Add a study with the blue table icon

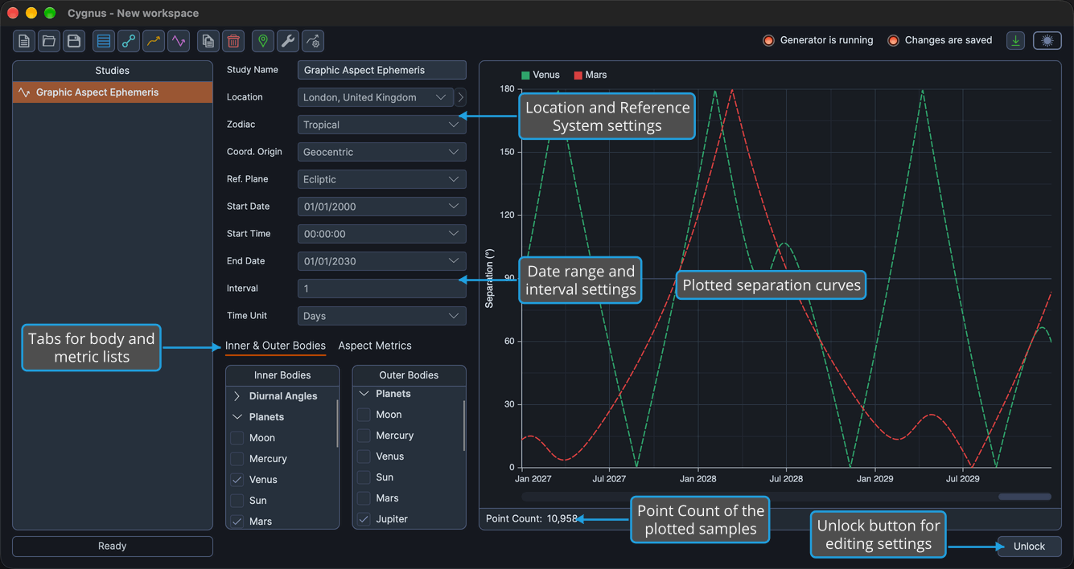tap(104, 41)
